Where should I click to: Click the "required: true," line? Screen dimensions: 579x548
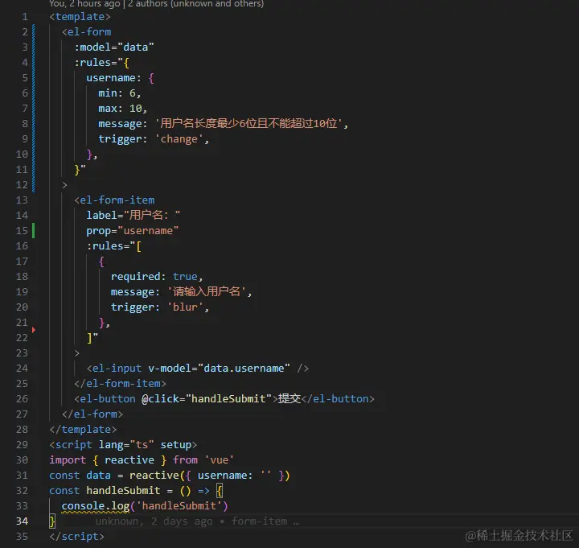coord(157,276)
